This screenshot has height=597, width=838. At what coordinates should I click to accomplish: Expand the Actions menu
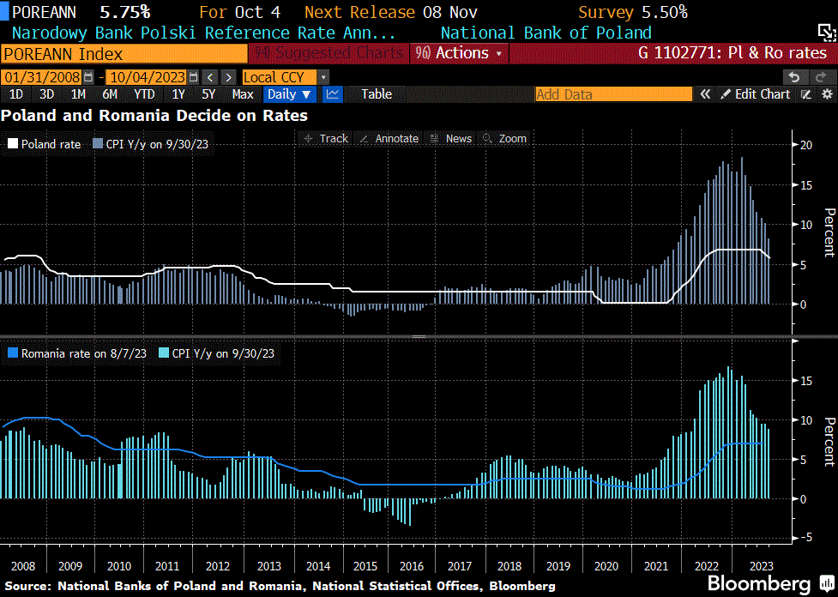pos(459,53)
